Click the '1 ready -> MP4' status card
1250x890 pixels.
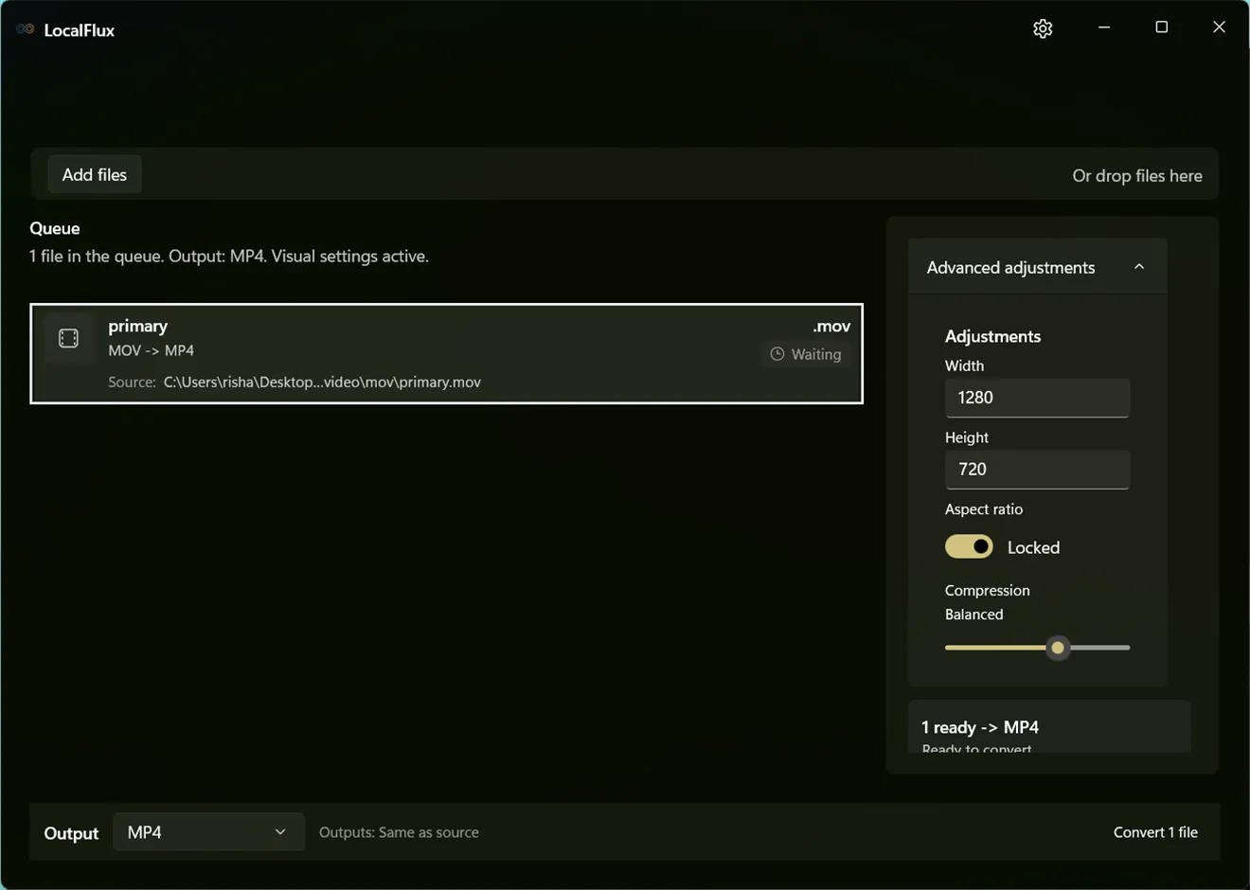[1048, 727]
